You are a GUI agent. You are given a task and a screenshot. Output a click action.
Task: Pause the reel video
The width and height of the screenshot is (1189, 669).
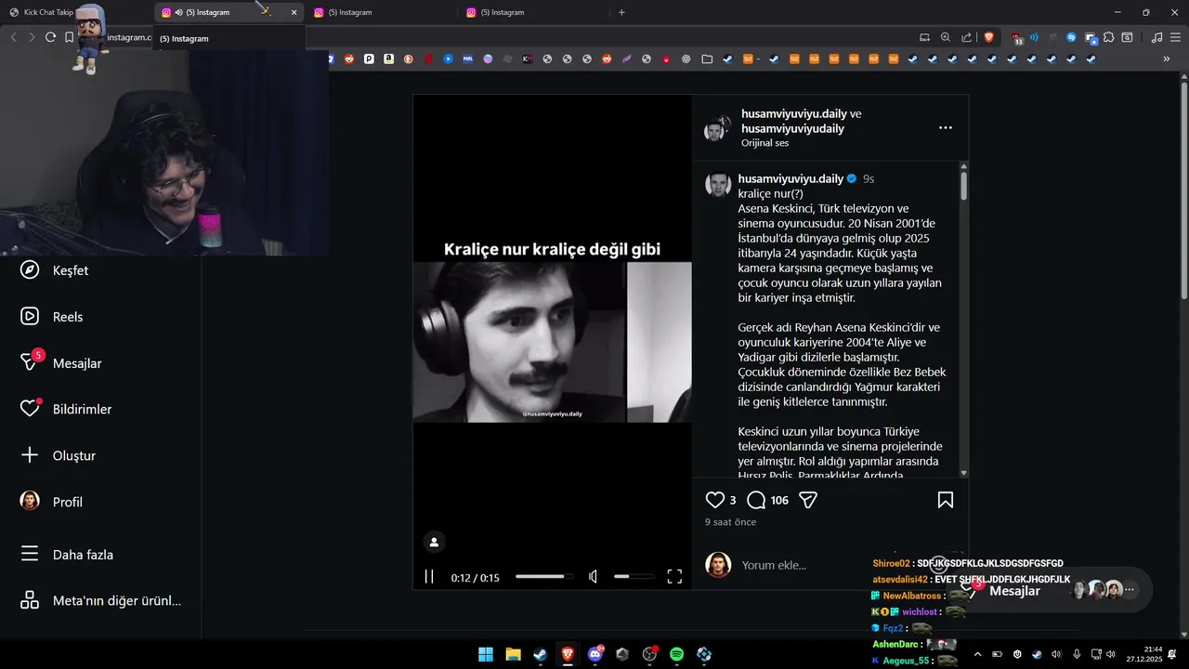tap(429, 576)
